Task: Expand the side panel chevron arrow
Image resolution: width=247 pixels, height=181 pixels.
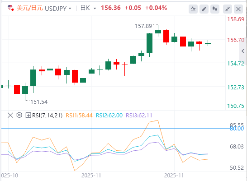Action: (x=243, y=51)
